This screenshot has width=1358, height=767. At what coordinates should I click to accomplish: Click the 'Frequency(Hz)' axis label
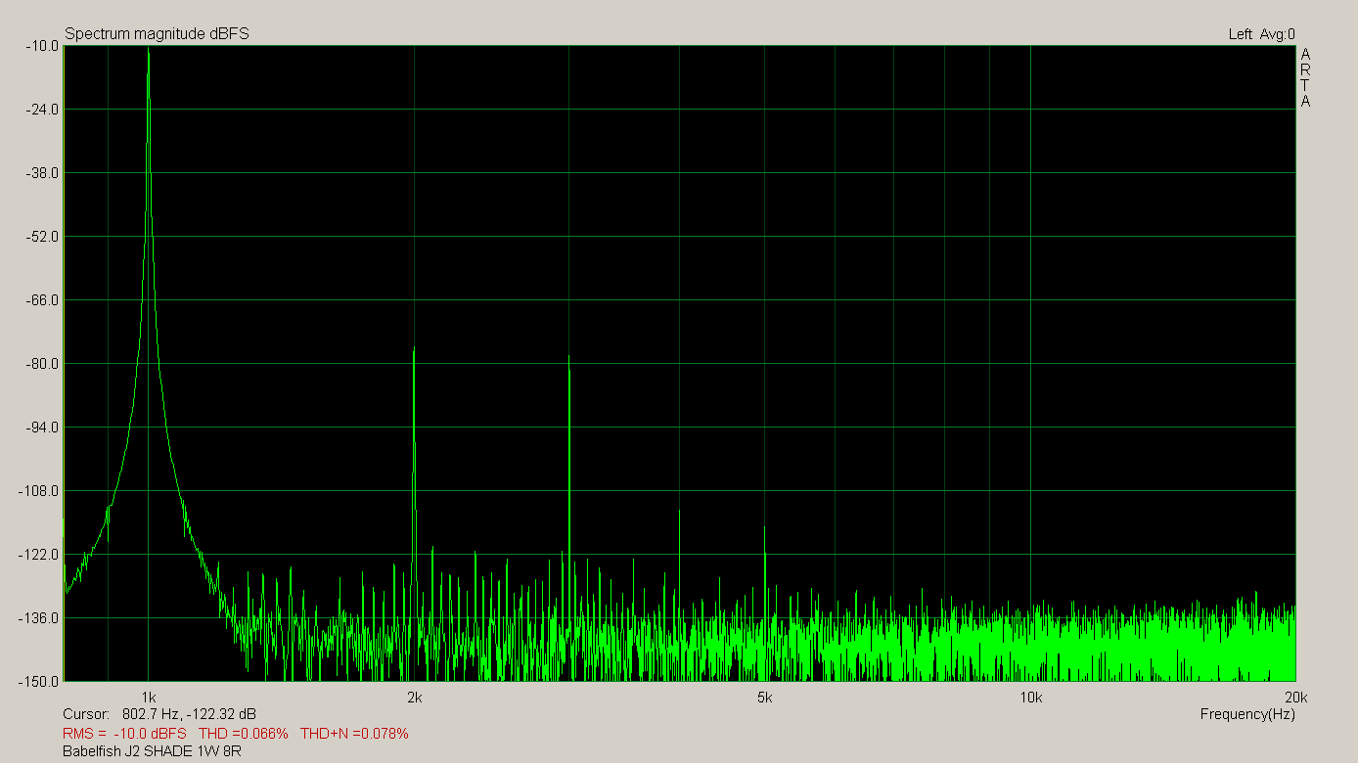1247,714
